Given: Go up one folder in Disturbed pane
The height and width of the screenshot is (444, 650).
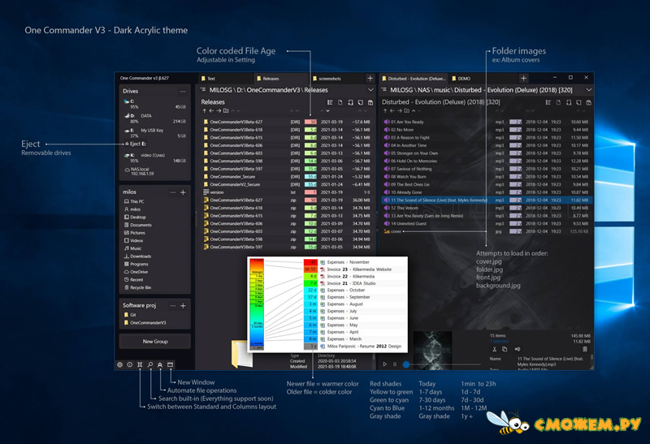Looking at the screenshot, I should [x=385, y=110].
